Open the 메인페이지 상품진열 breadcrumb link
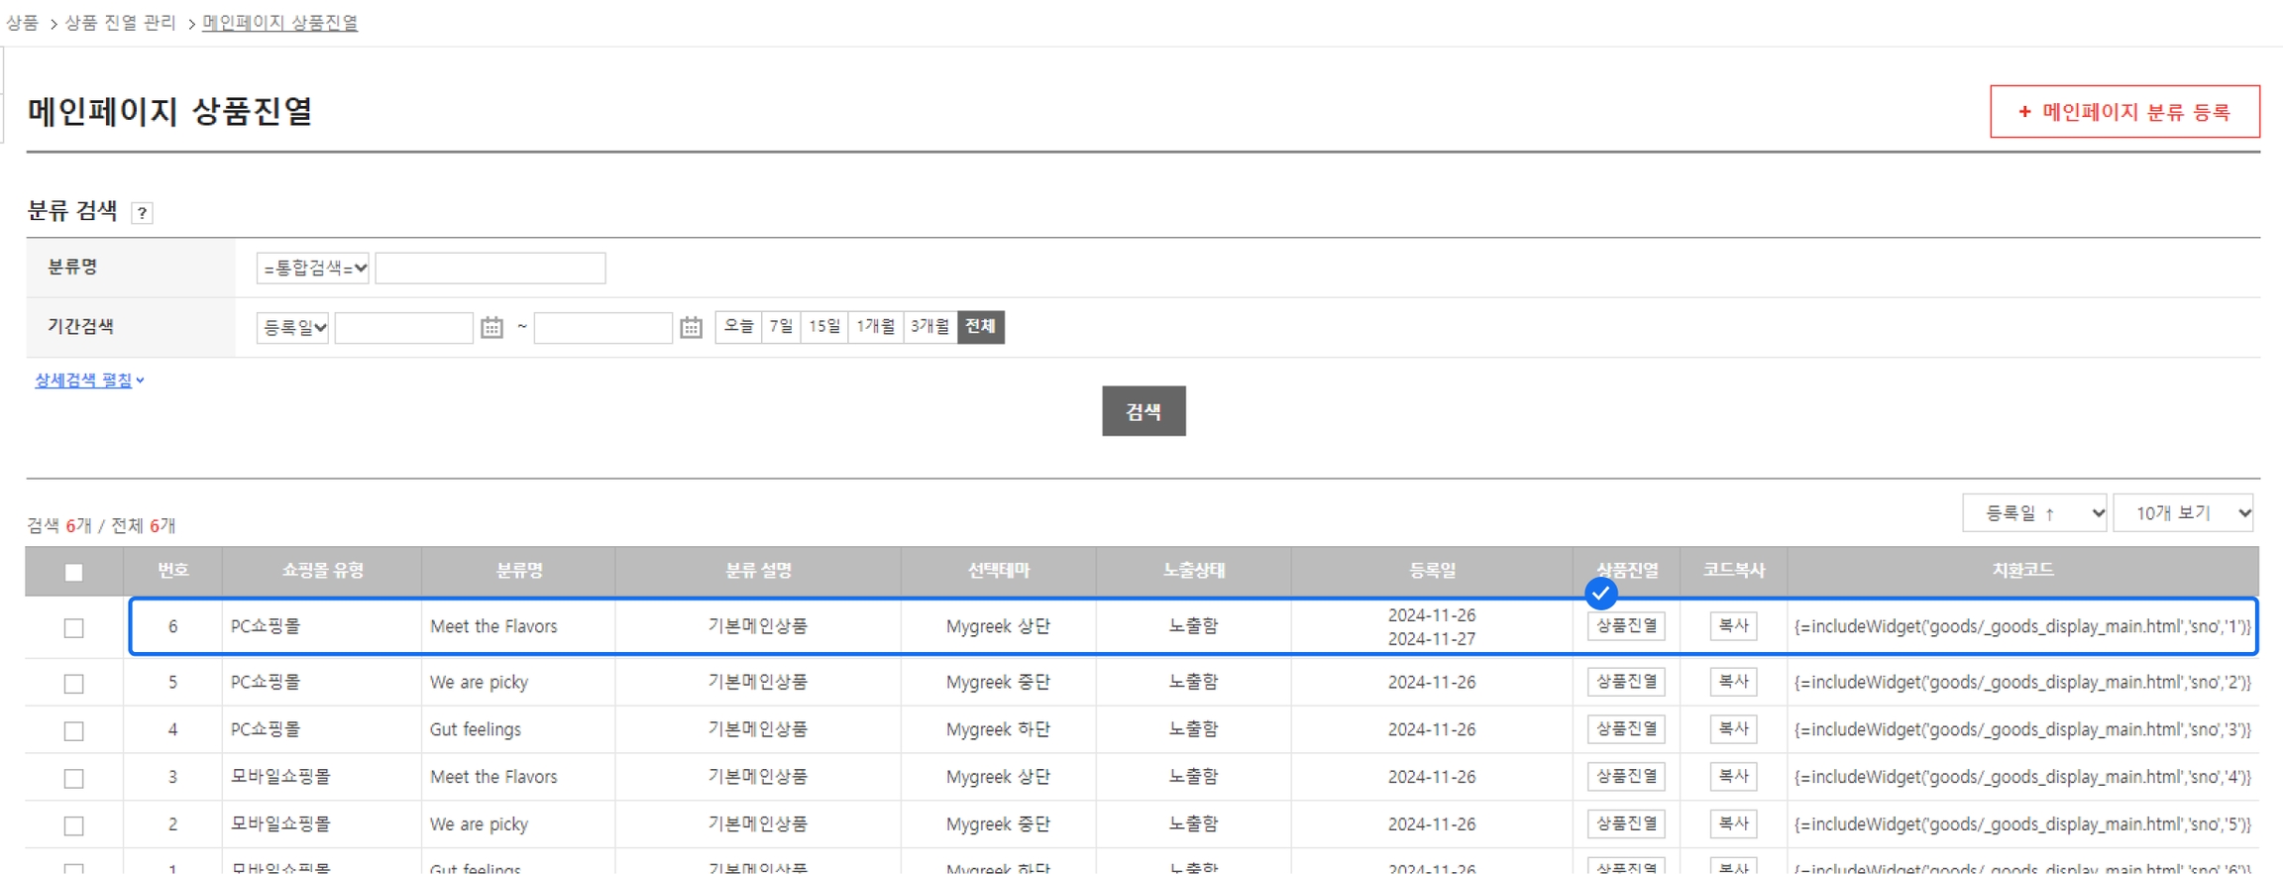Viewport: 2283px width, 874px height. coord(279,22)
